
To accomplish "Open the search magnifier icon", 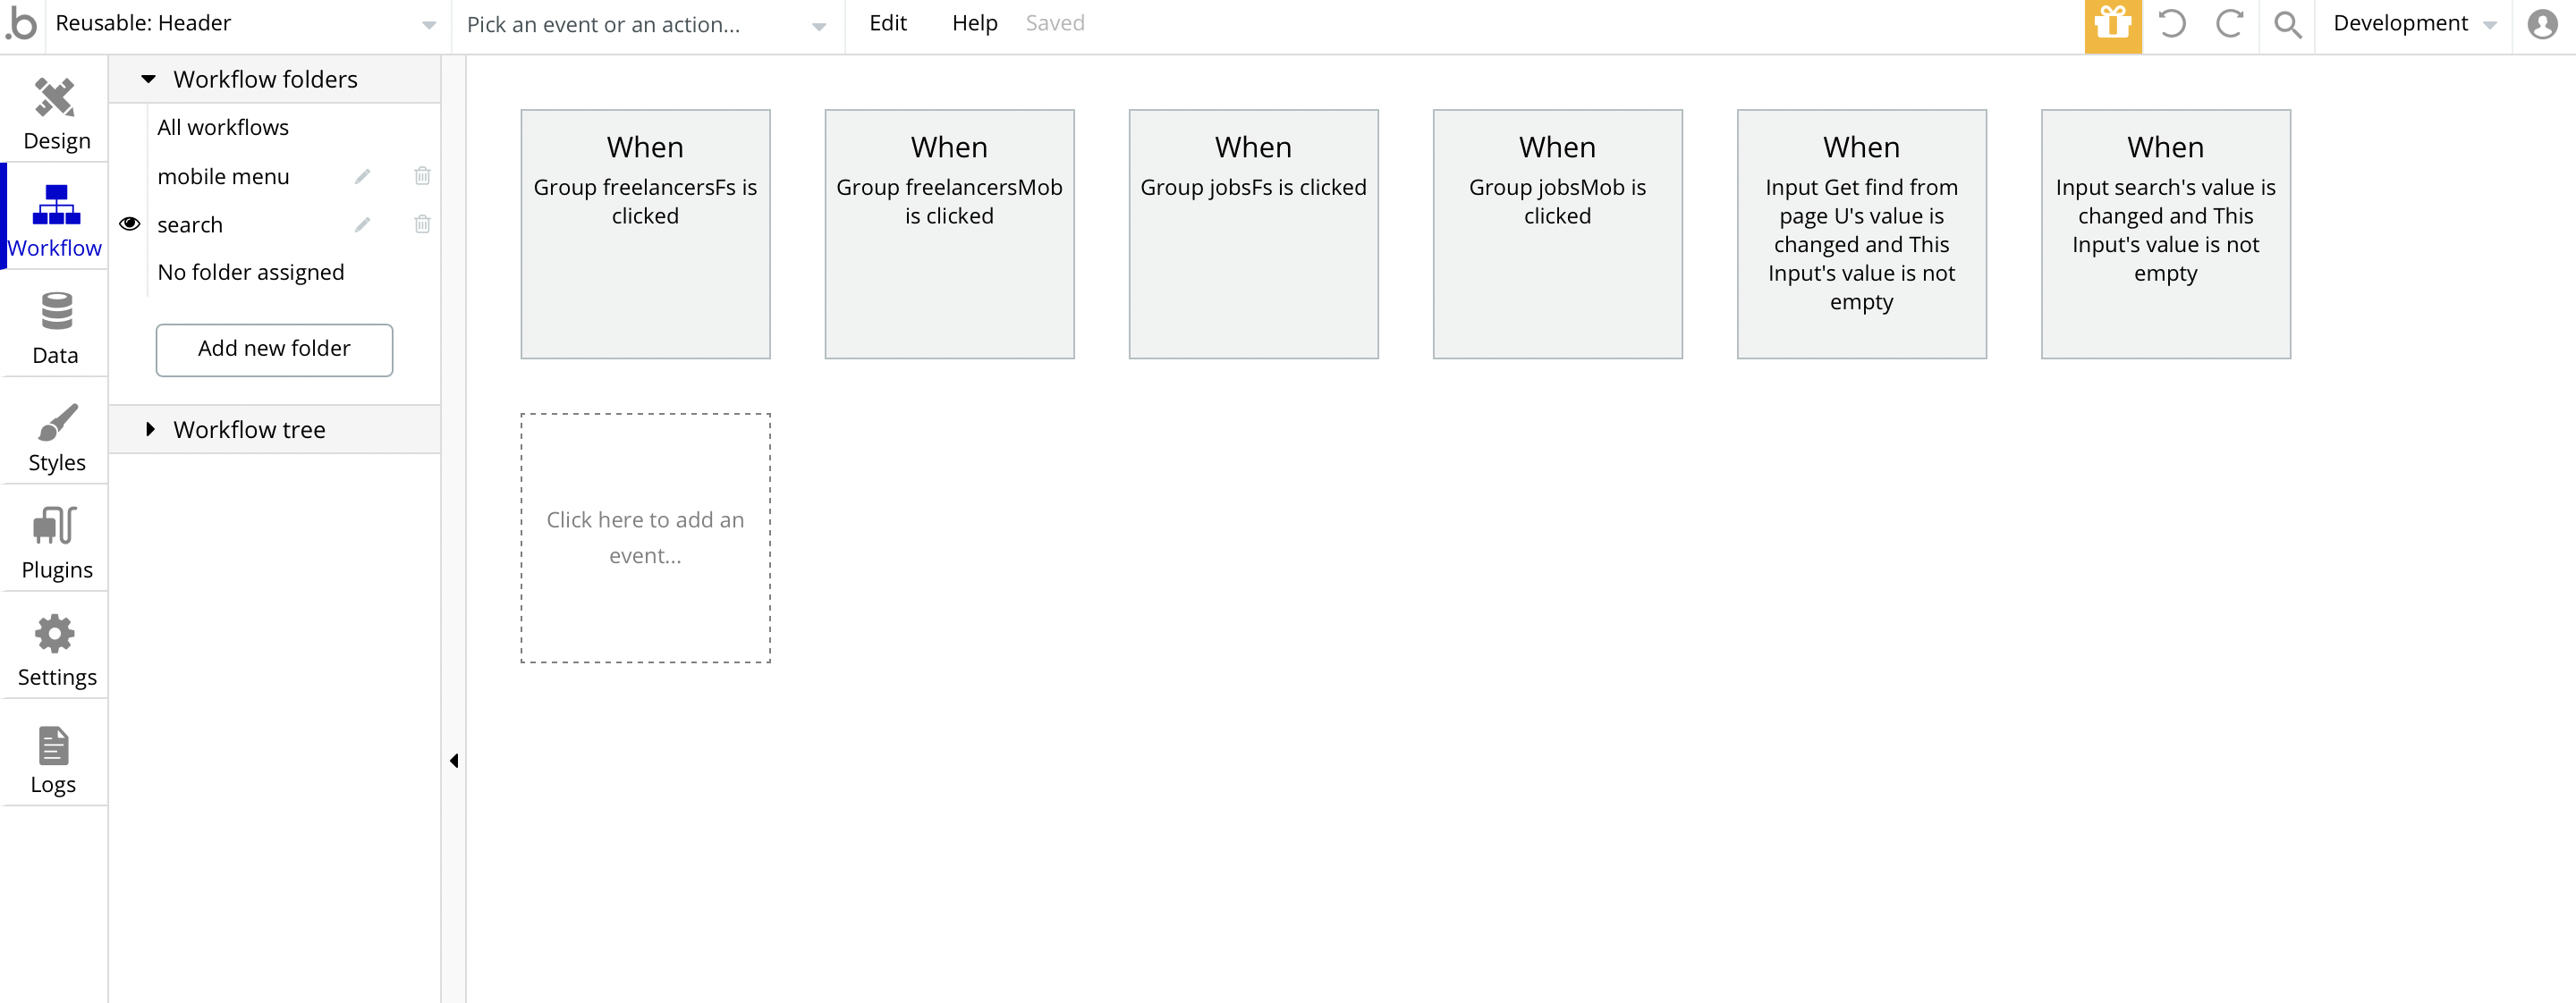I will 2287,24.
